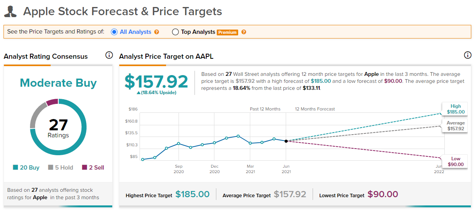
Task: Click the orange Premium badge
Action: coord(228,32)
